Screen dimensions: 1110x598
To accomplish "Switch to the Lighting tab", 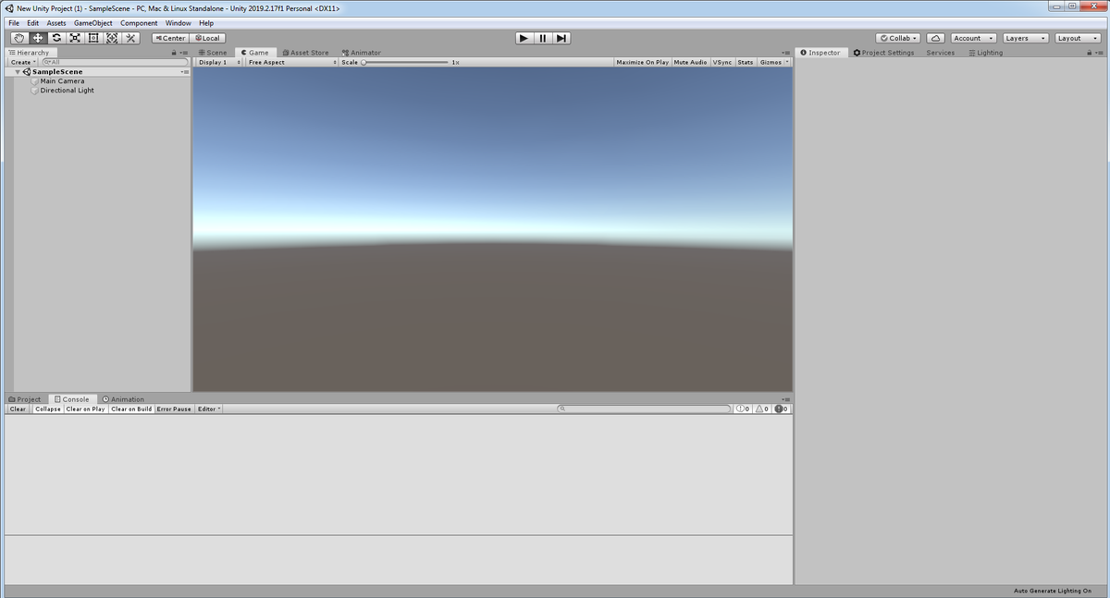I will (985, 53).
